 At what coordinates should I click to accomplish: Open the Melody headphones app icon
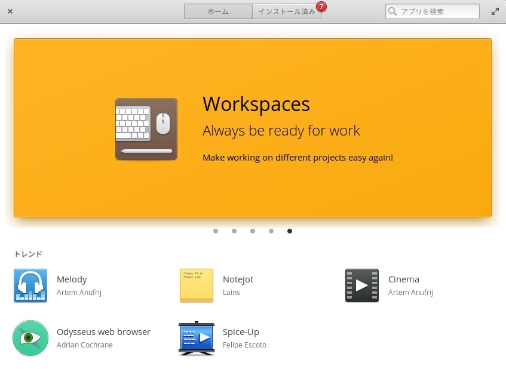30,285
